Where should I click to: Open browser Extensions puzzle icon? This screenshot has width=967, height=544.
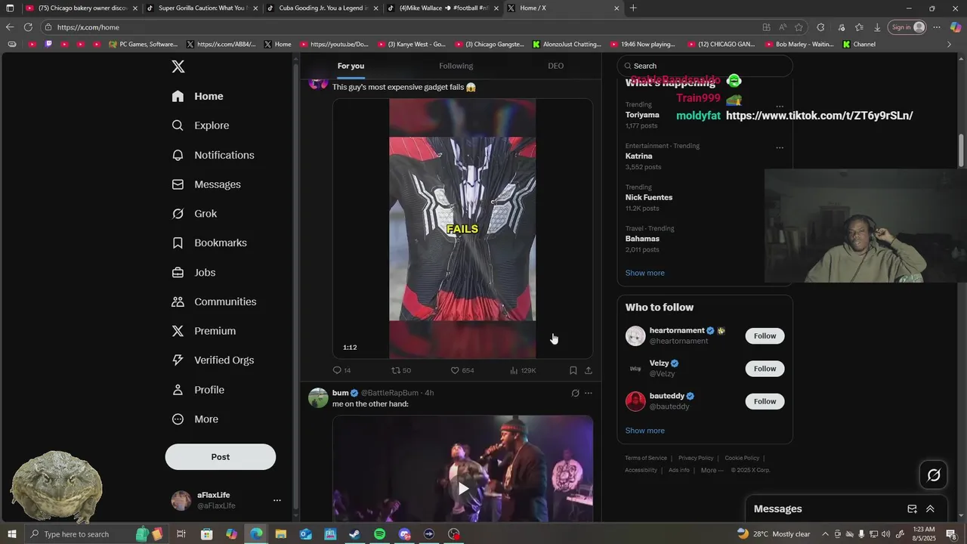(820, 27)
